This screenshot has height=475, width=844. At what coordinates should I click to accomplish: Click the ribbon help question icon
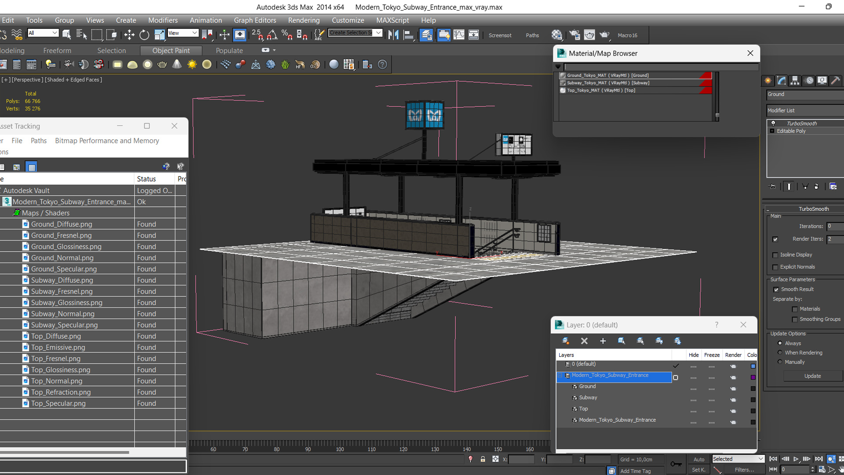click(382, 65)
